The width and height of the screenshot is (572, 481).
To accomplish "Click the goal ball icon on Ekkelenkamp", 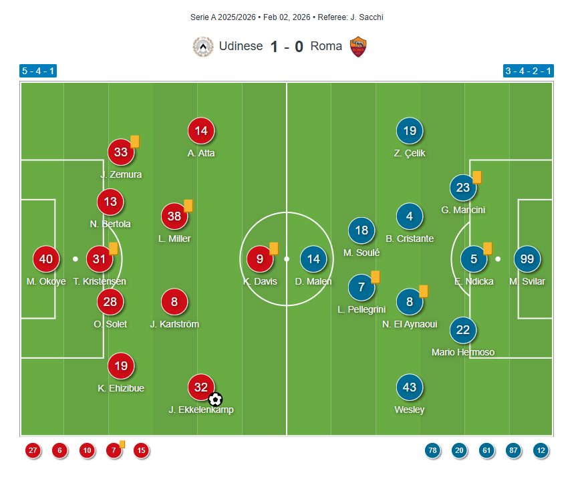I will [x=215, y=399].
